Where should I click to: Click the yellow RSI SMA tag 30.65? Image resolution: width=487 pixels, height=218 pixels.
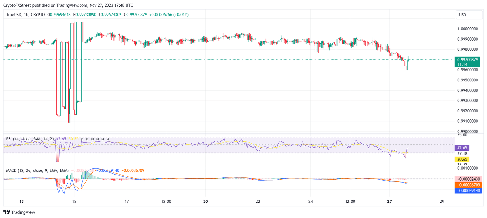click(x=461, y=159)
